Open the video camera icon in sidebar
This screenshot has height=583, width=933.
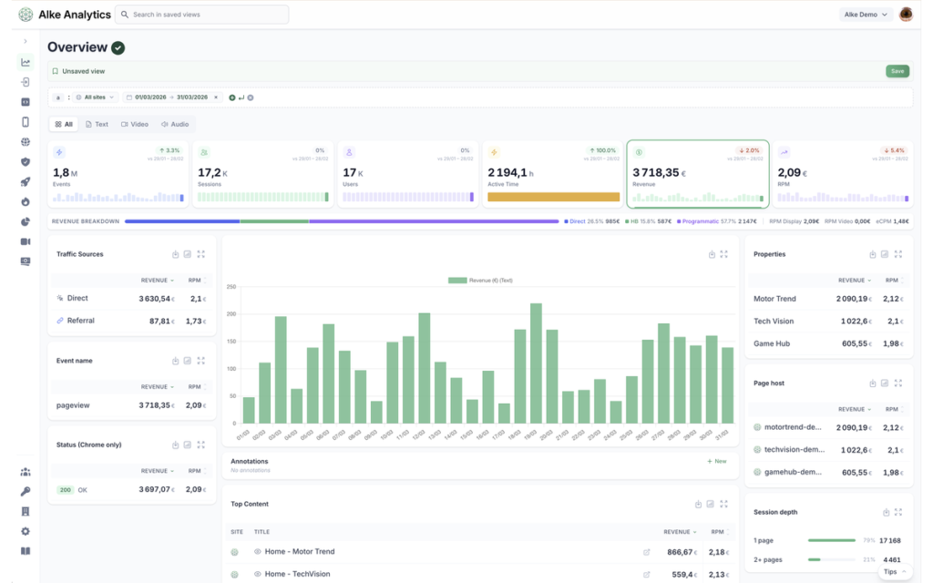coord(26,241)
